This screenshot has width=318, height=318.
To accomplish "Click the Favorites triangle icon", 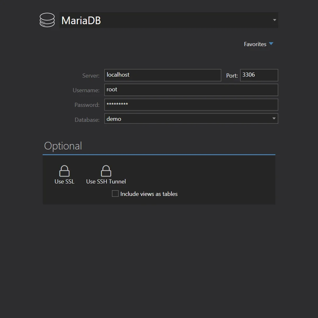I will coord(271,44).
